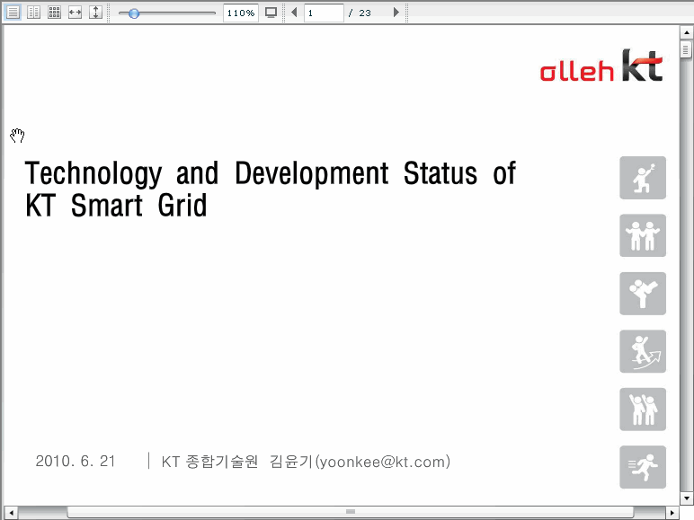694x520 pixels.
Task: Adjust the zoom slider handle
Action: (134, 13)
